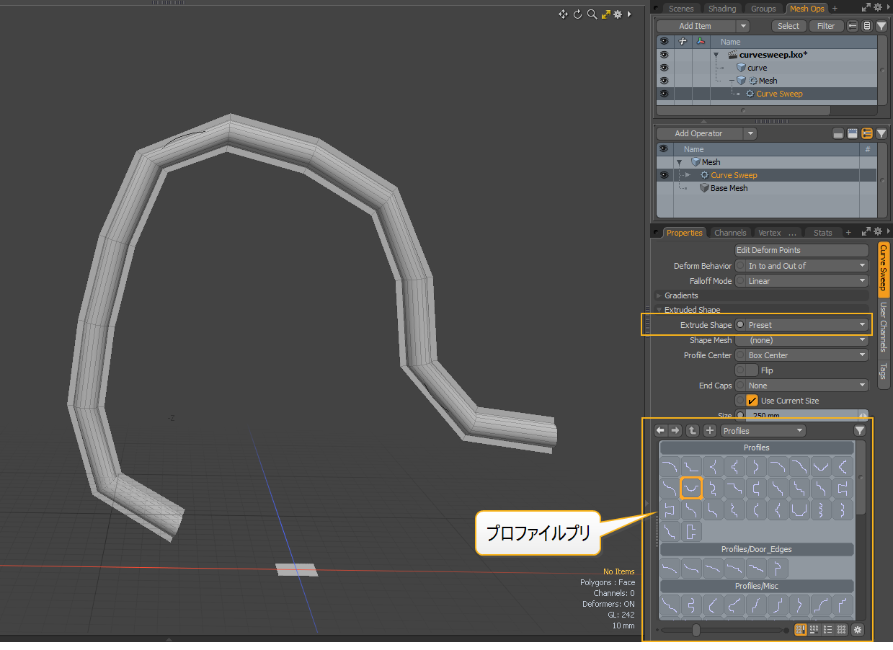Hide the curve item using eye icon

click(664, 68)
